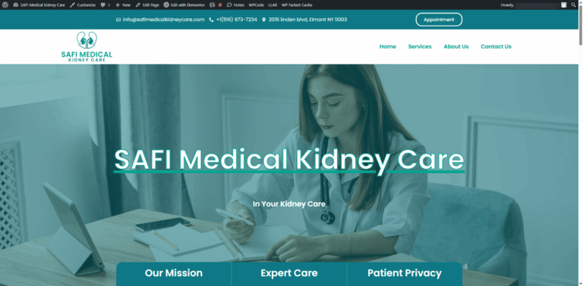The image size is (583, 286).
Task: Open Edit with Elementor
Action: click(x=184, y=5)
